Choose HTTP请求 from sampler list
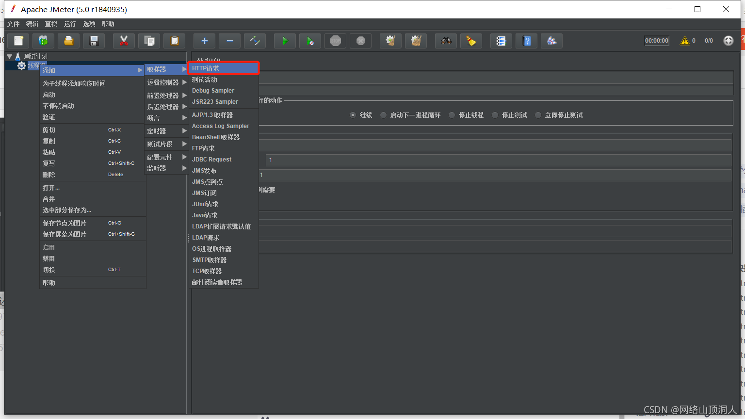The width and height of the screenshot is (745, 419). 224,68
